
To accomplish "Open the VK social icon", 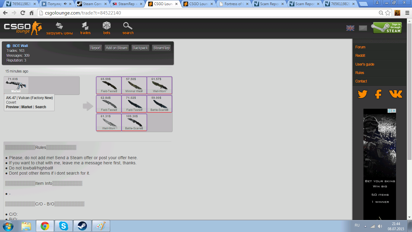I will [x=395, y=94].
